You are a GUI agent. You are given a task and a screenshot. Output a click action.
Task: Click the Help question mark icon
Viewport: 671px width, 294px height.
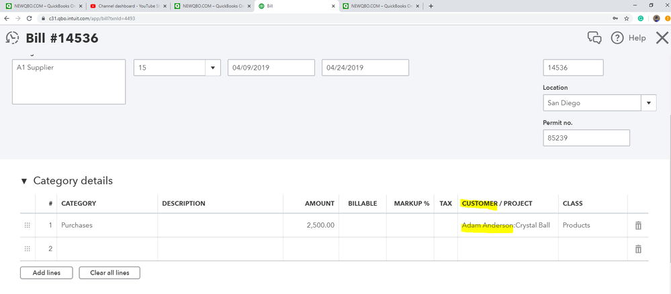tap(617, 38)
